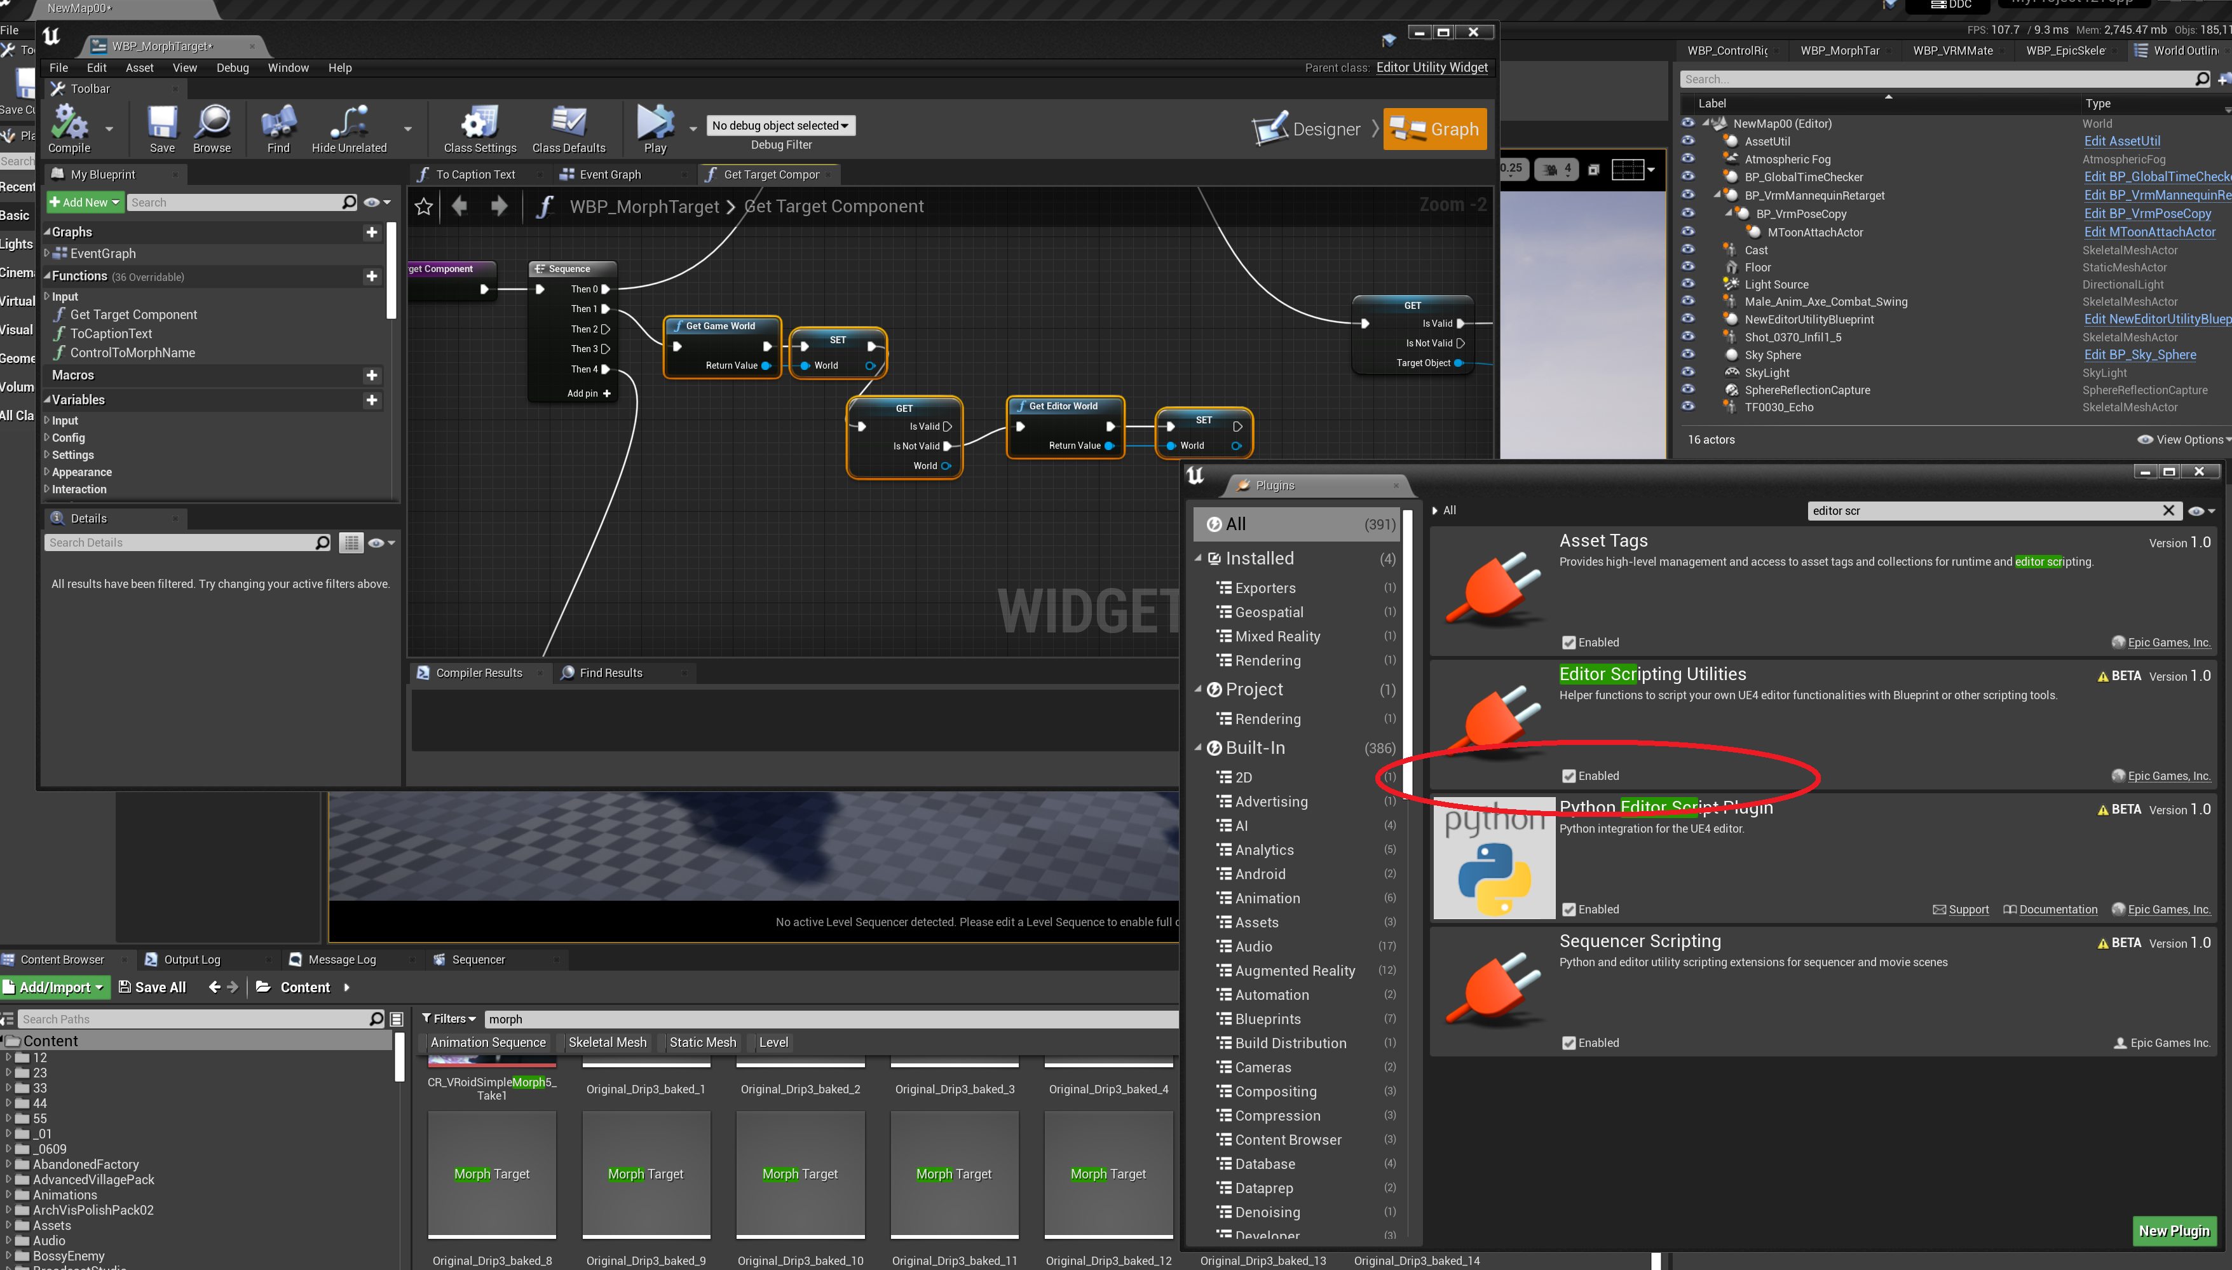Uncheck Enabled for Editor Scripting Utilities
Viewport: 2232px width, 1270px height.
pos(1569,776)
